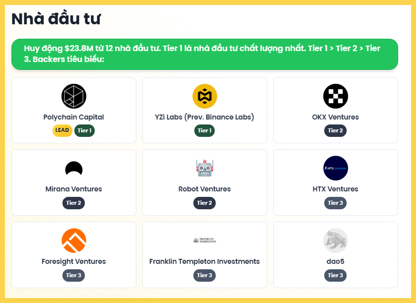Select the HTX Ventures circular logo
Screen dimensions: 416x303
click(335, 168)
